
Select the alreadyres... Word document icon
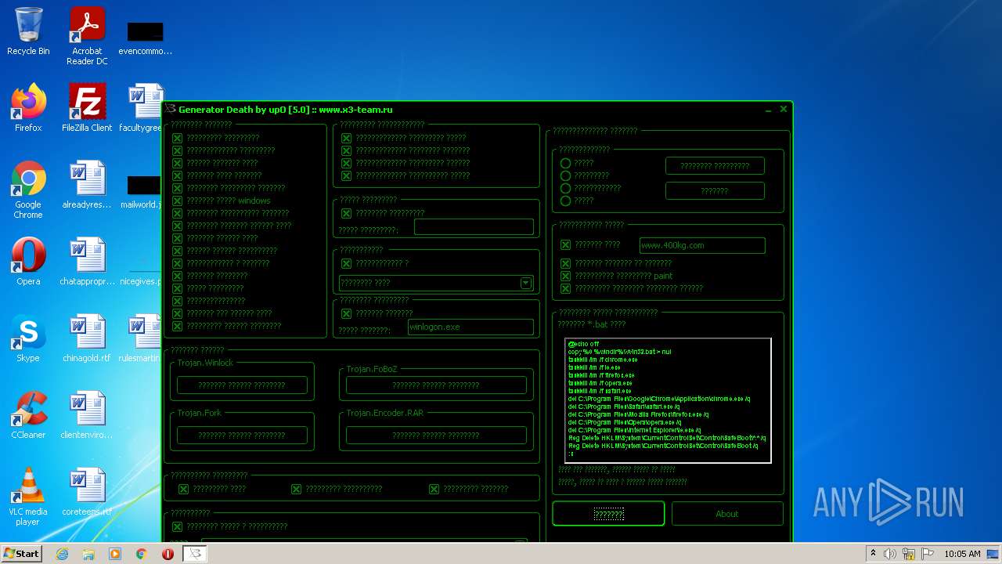87,185
